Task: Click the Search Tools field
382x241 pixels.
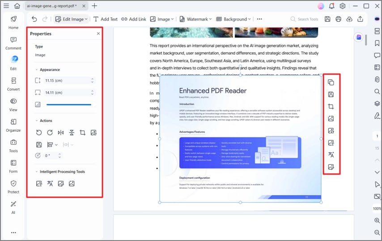Action: pyautogui.click(x=305, y=19)
